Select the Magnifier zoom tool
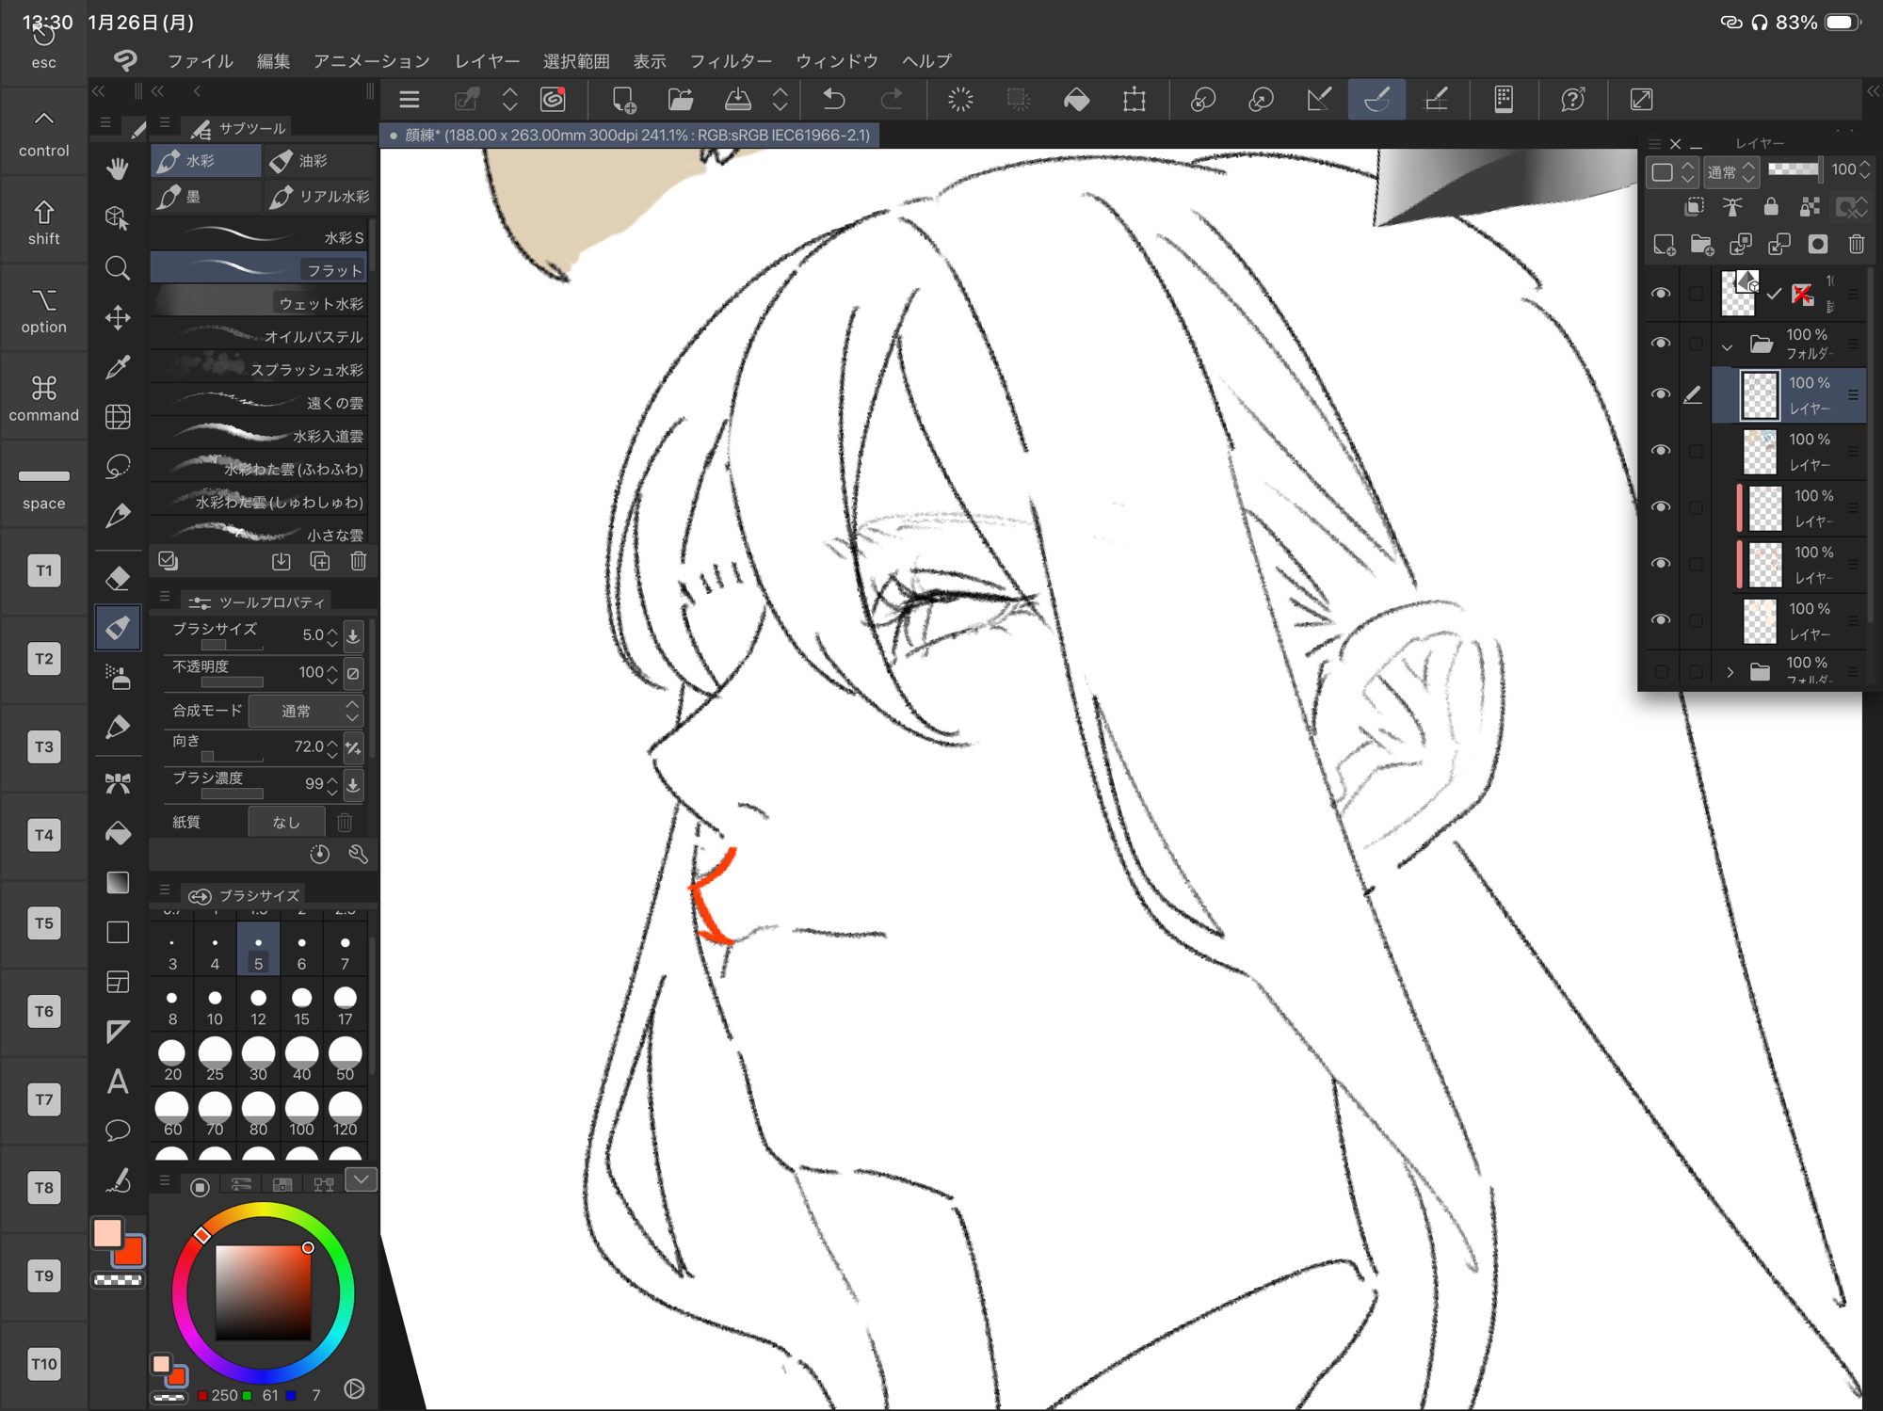The image size is (1883, 1411). 118,268
